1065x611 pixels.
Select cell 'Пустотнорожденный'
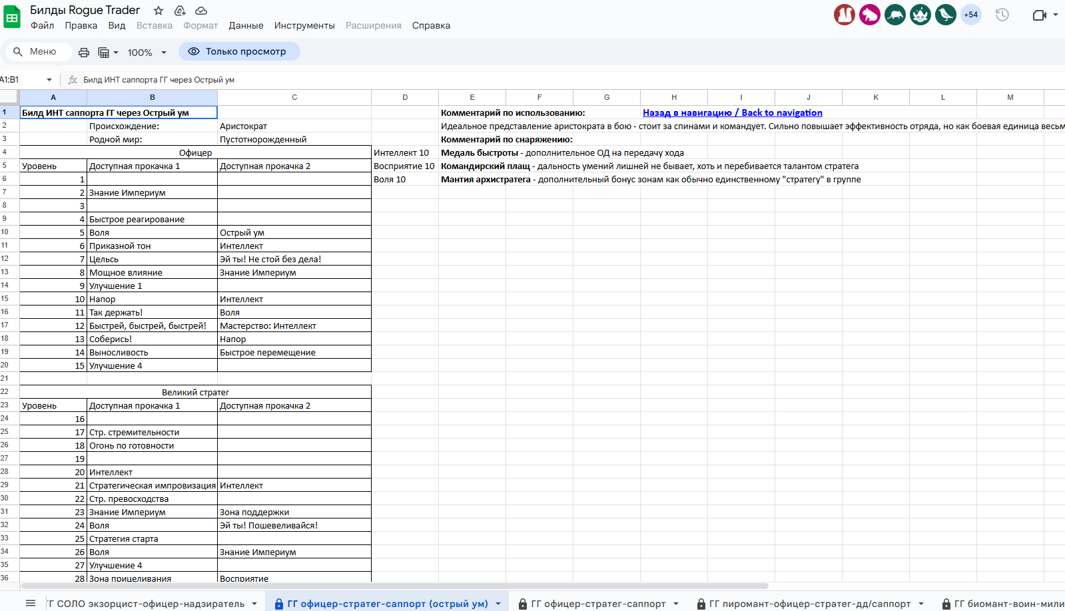294,139
